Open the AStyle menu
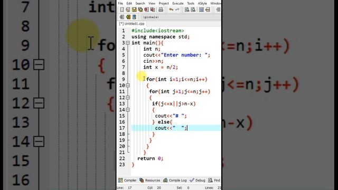The width and height of the screenshot is (338, 190). [x=202, y=3]
